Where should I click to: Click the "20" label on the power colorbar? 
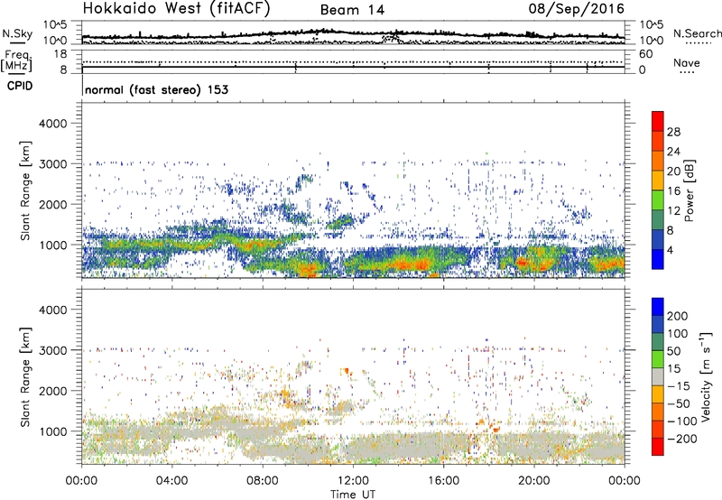click(673, 171)
